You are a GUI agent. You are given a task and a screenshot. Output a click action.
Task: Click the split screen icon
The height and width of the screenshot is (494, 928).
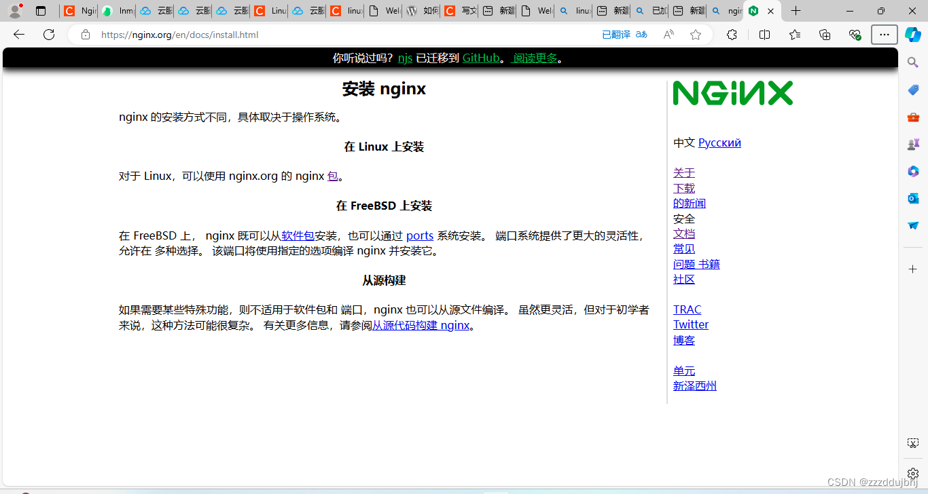pos(764,35)
